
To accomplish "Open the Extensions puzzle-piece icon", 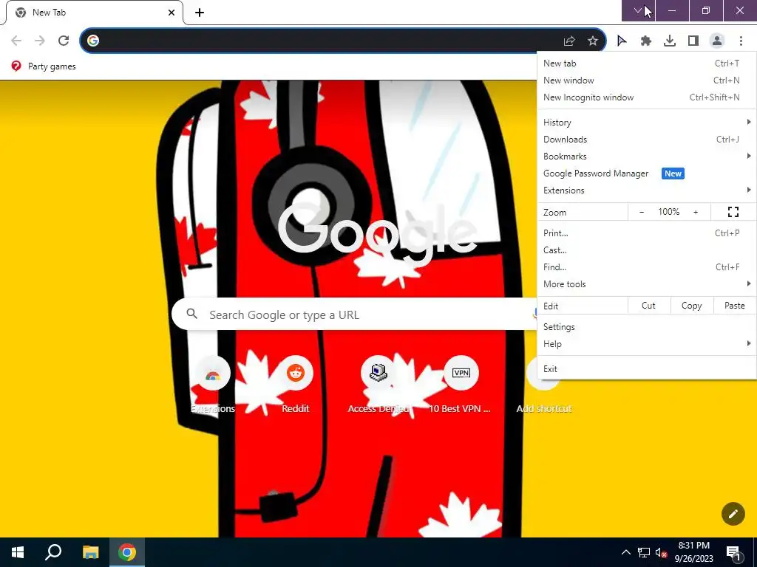I will coord(646,41).
